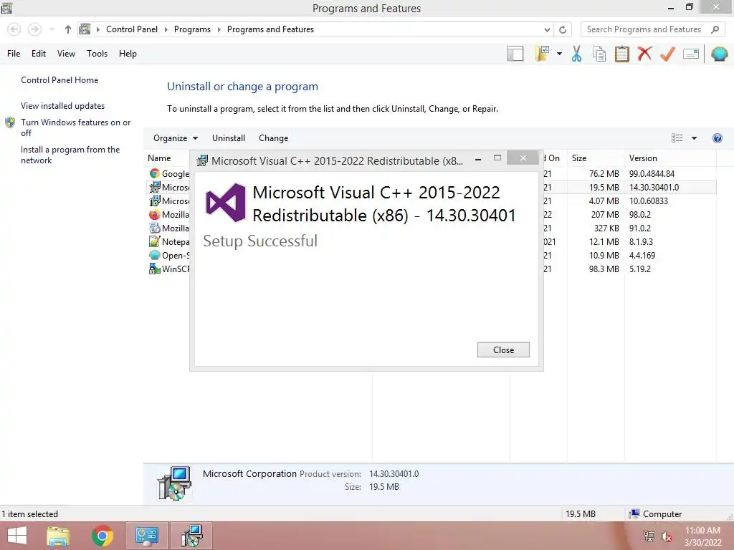Click Control Panel taskbar icon
The image size is (734, 550).
[146, 536]
